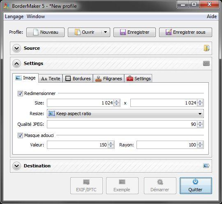Collapse the Settings section chevron
This screenshot has height=204, width=222.
pos(16,63)
